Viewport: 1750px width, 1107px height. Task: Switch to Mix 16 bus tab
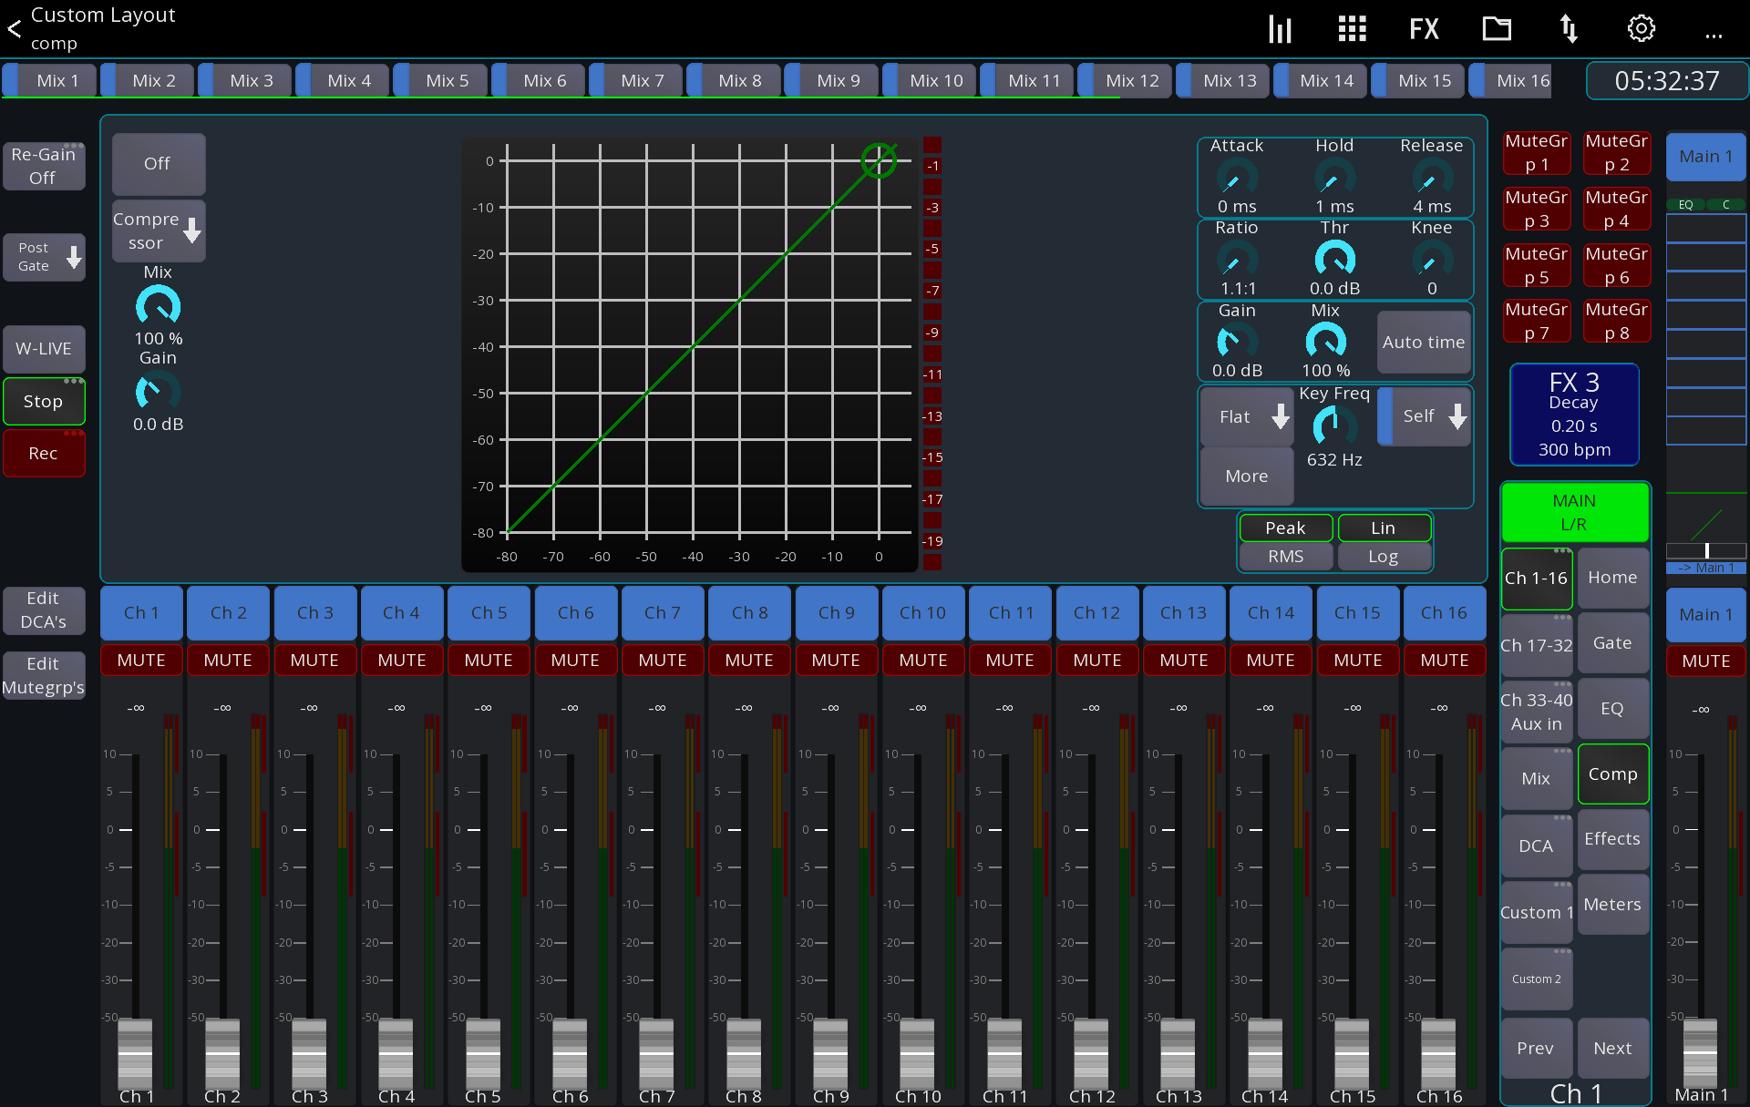[1511, 80]
